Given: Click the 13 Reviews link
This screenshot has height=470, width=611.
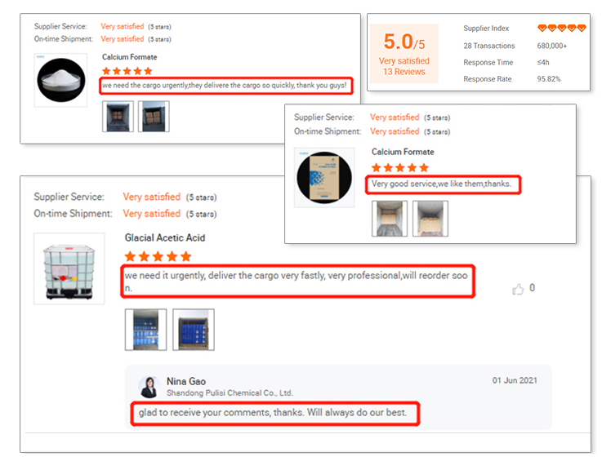Looking at the screenshot, I should [x=404, y=72].
